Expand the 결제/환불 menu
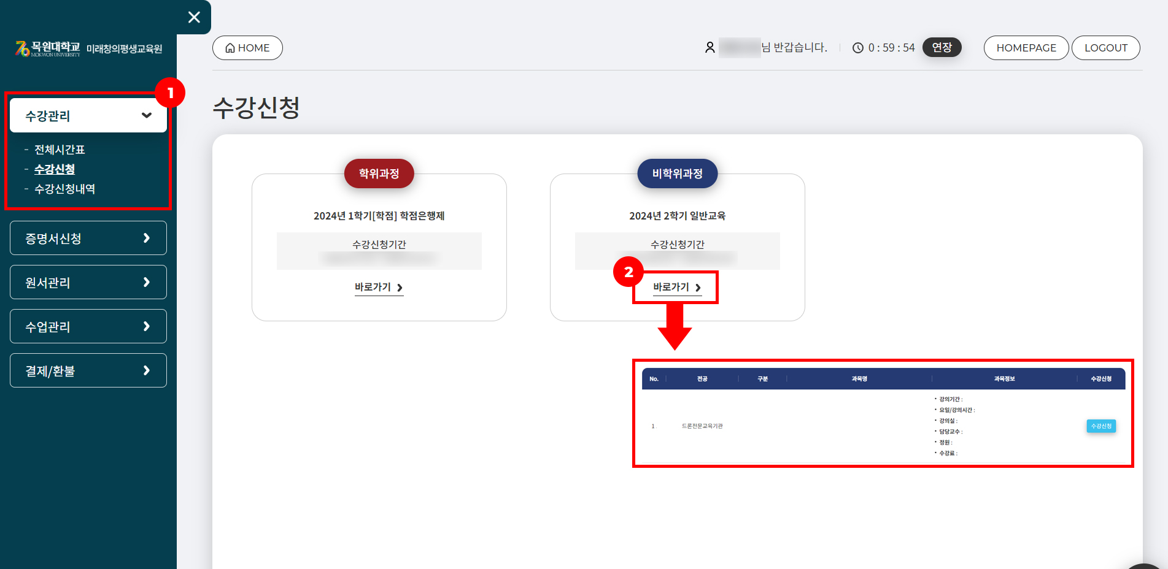The height and width of the screenshot is (569, 1168). [88, 370]
